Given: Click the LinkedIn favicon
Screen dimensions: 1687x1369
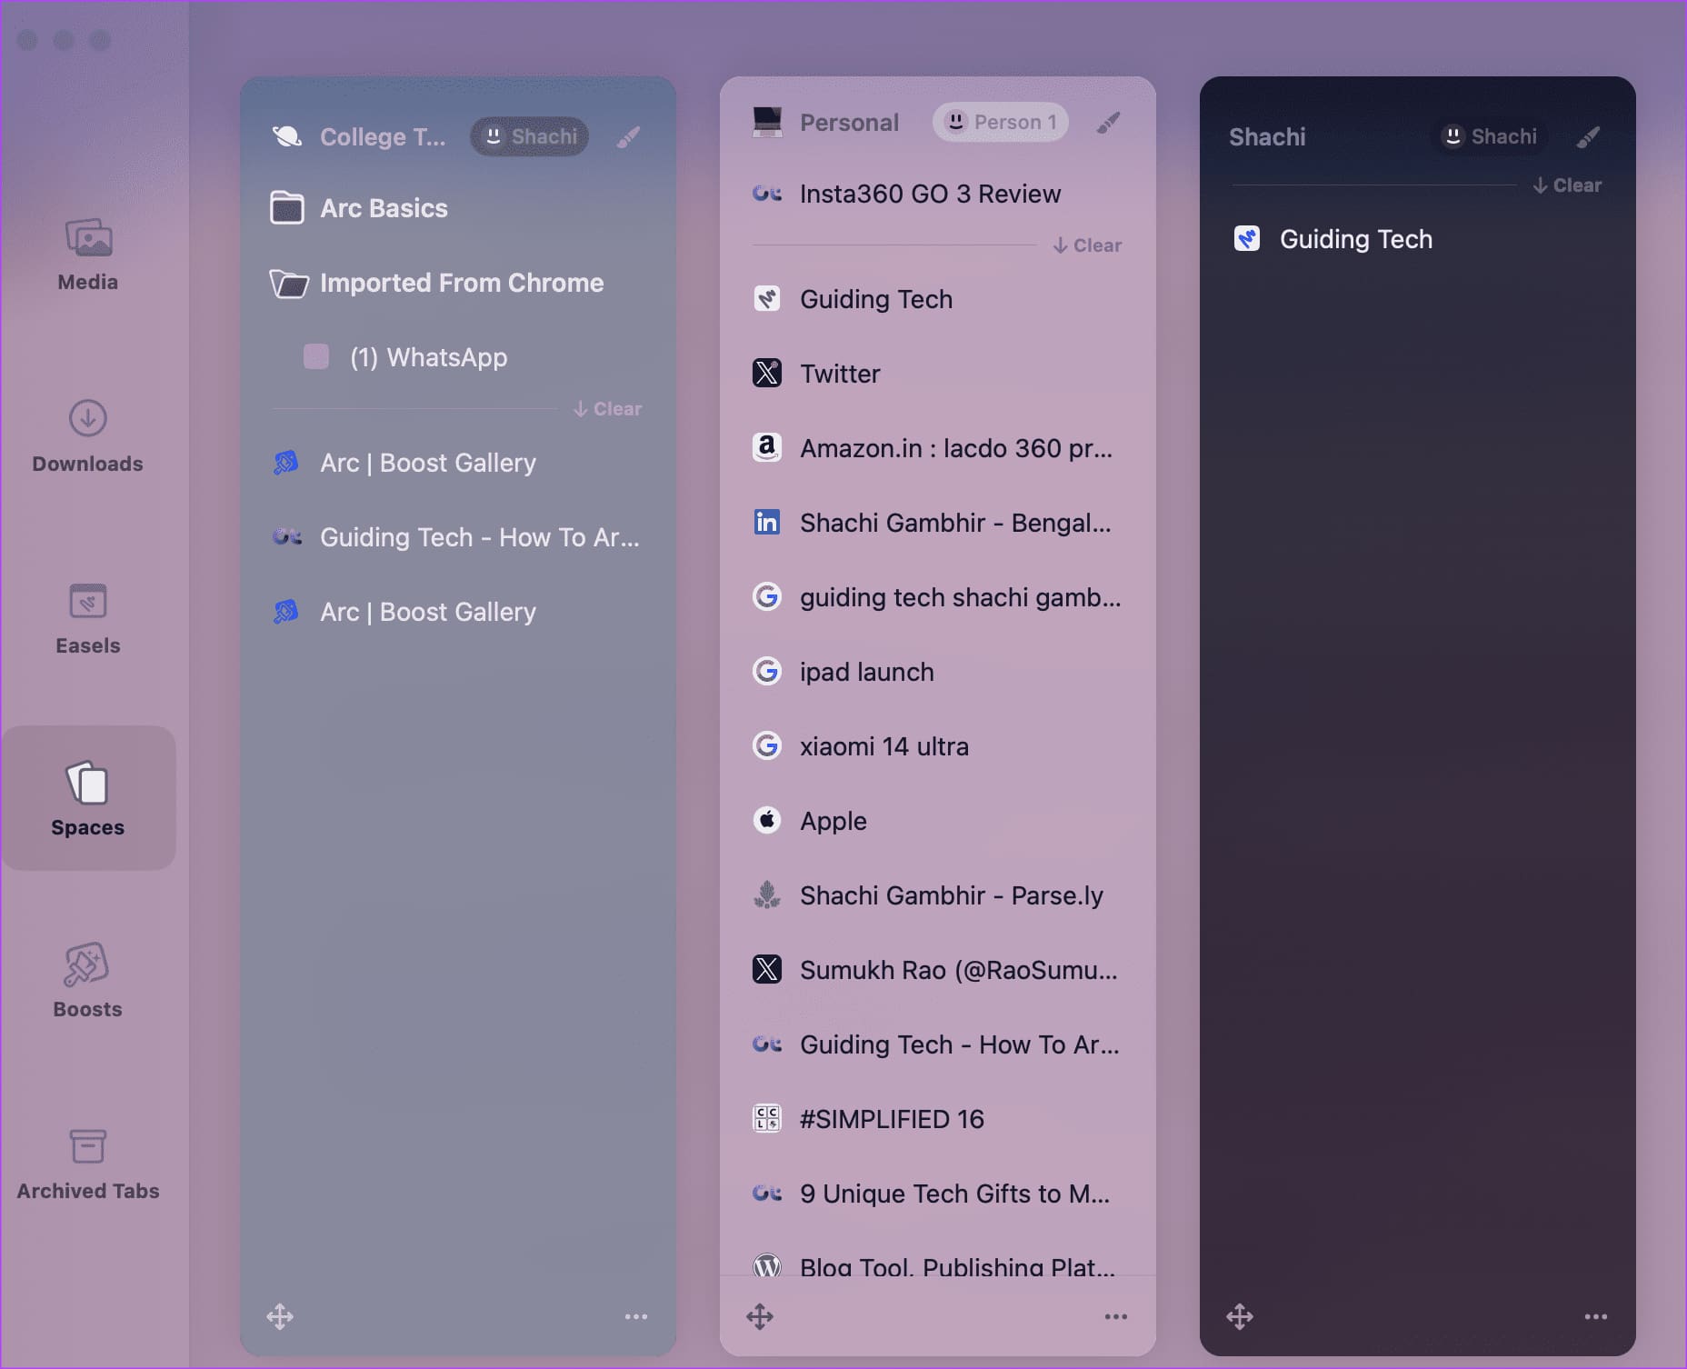Looking at the screenshot, I should [767, 522].
